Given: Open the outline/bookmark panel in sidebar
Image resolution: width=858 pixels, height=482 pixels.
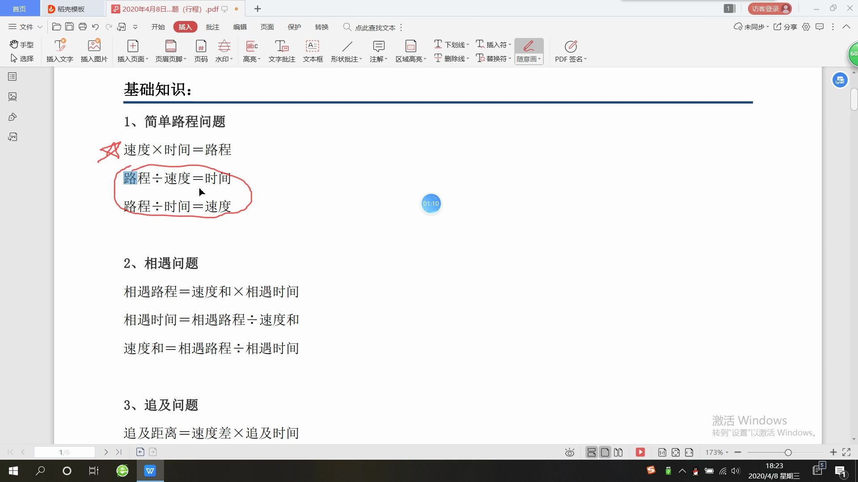Looking at the screenshot, I should click(x=13, y=77).
